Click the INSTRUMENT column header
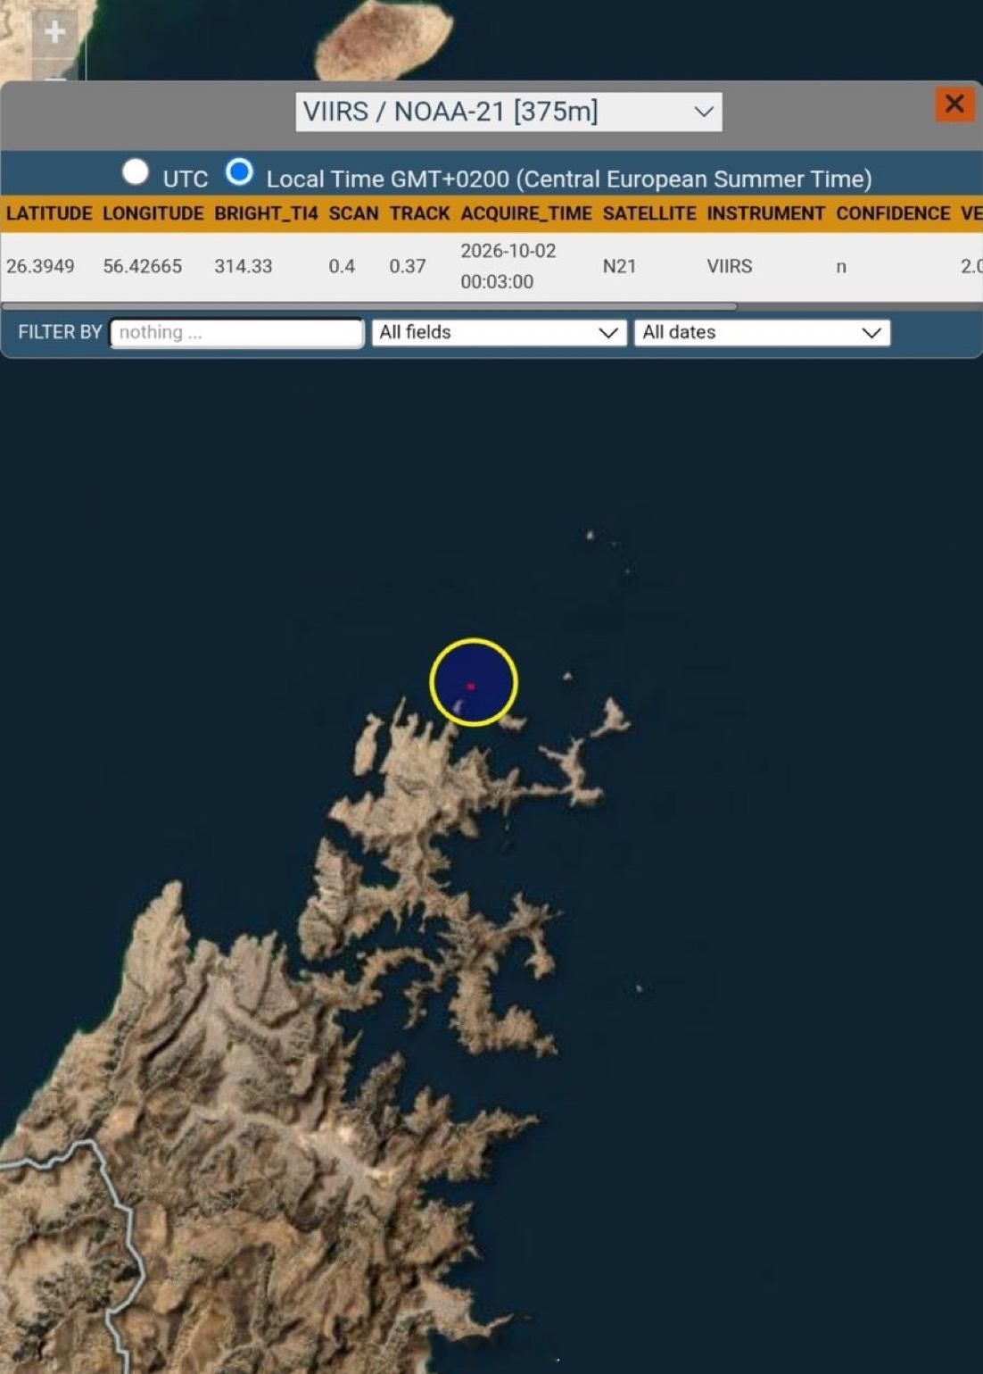983x1374 pixels. click(x=766, y=213)
